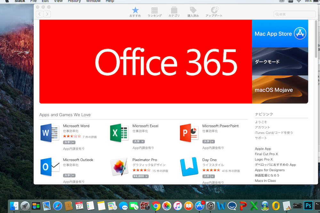Open the ランキング (Top Charts) tab
This screenshot has width=320, height=213.
(155, 12)
